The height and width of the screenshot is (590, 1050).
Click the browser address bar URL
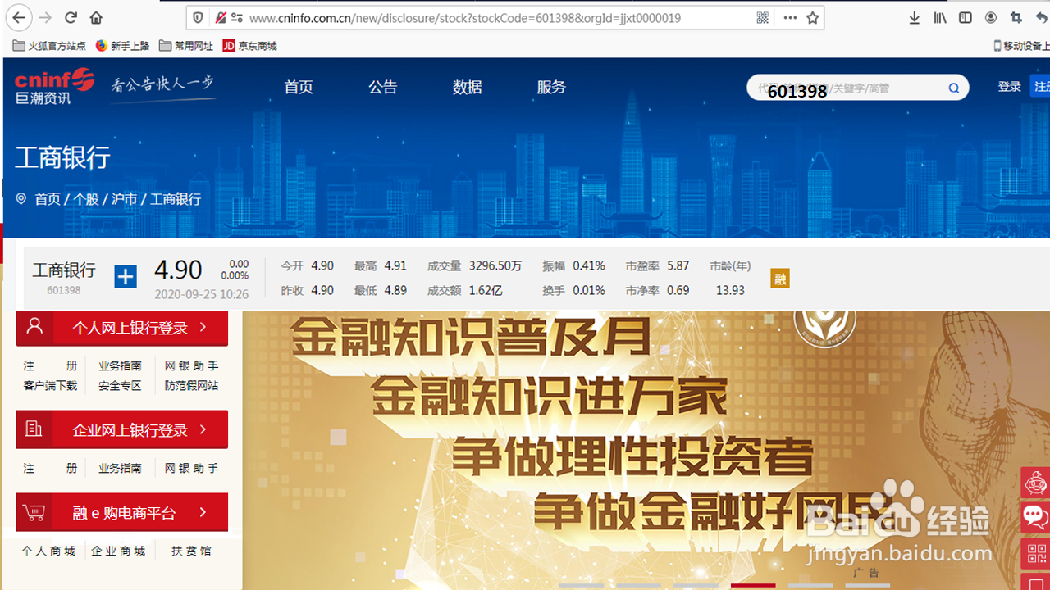pyautogui.click(x=464, y=18)
